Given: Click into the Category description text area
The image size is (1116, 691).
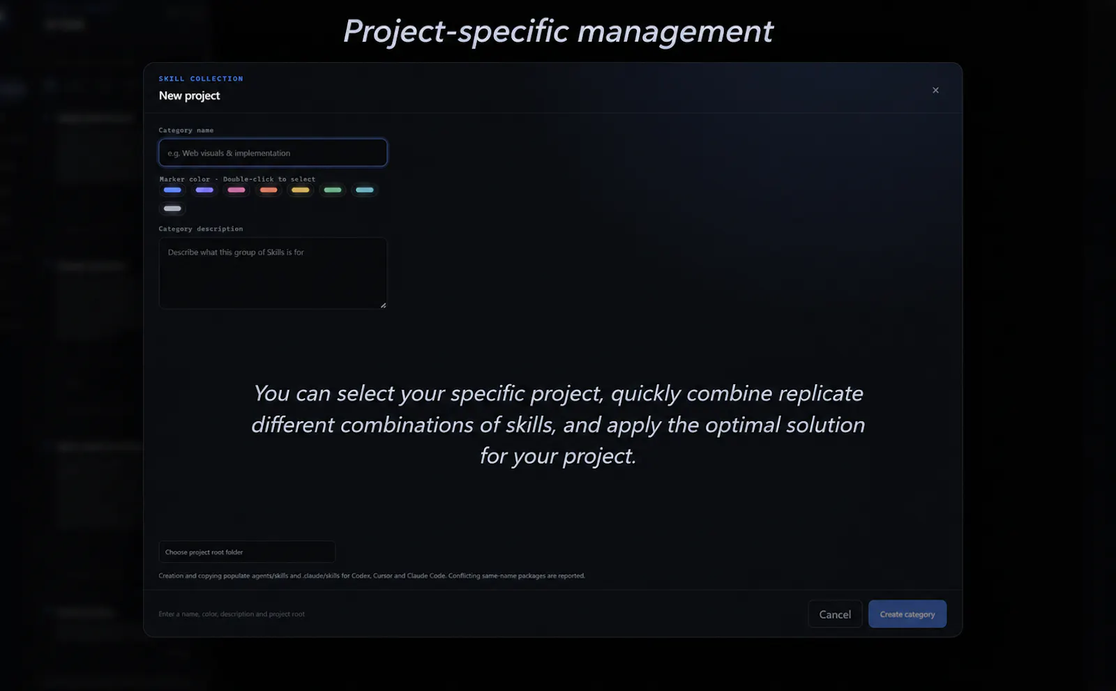Looking at the screenshot, I should 273,273.
